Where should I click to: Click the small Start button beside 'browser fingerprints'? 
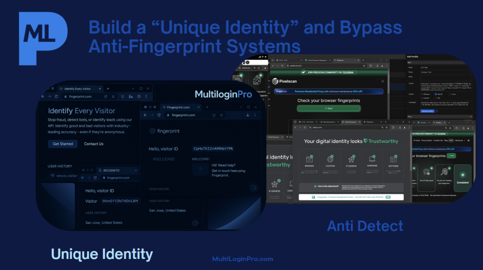[451, 155]
